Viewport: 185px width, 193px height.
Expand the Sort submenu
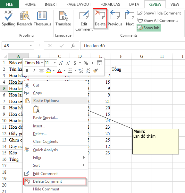click(55, 165)
